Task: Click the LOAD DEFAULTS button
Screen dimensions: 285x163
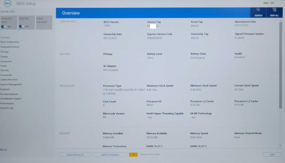Action: [x=74, y=155]
